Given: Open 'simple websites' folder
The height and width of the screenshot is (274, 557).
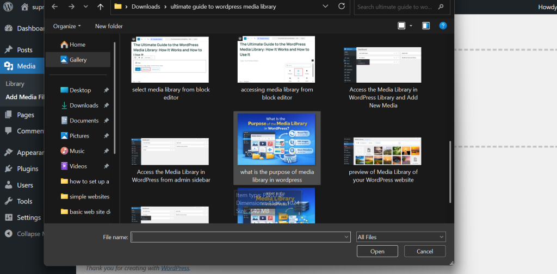Looking at the screenshot, I should tap(85, 197).
